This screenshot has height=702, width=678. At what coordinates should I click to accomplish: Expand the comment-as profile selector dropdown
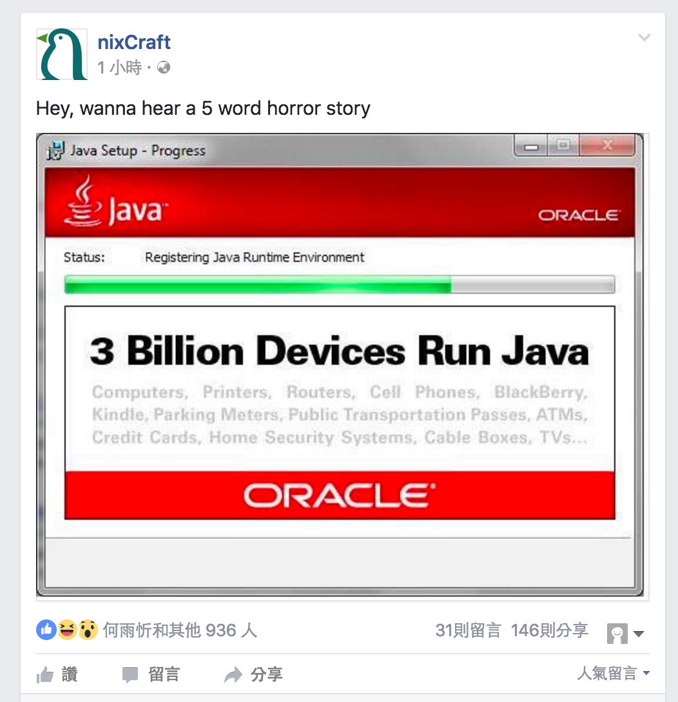coord(626,634)
